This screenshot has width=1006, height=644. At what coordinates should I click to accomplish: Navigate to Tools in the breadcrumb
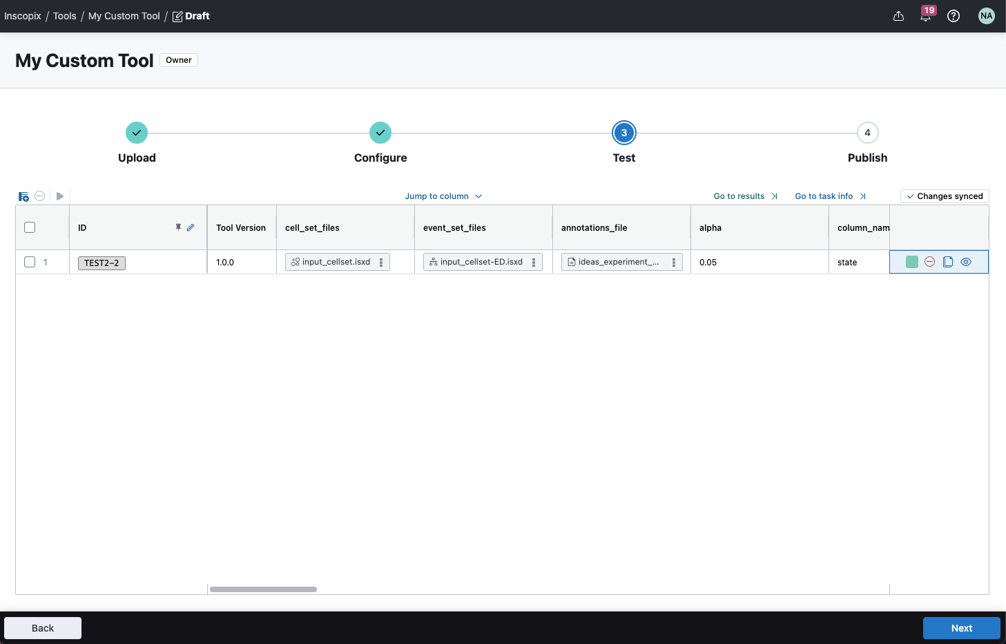point(65,16)
